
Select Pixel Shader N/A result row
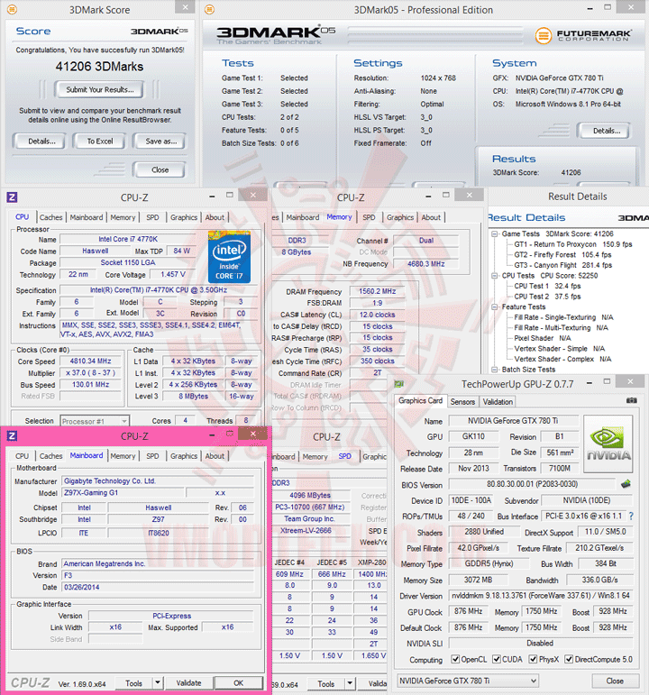click(x=542, y=338)
